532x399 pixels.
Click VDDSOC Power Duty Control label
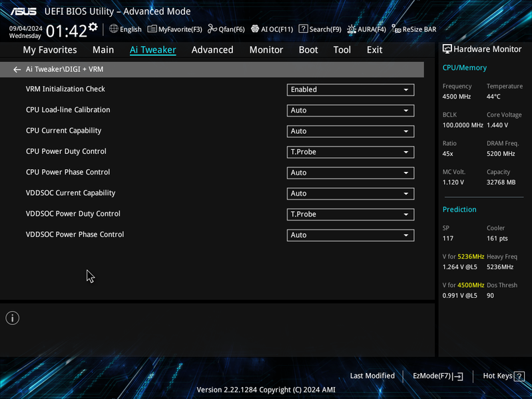[x=73, y=214]
